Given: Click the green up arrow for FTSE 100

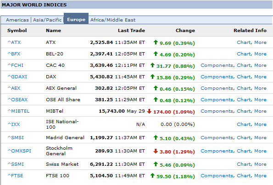Looking at the screenshot, I should [x=152, y=176].
